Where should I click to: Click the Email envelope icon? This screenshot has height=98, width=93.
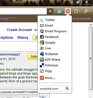[x=42, y=26]
